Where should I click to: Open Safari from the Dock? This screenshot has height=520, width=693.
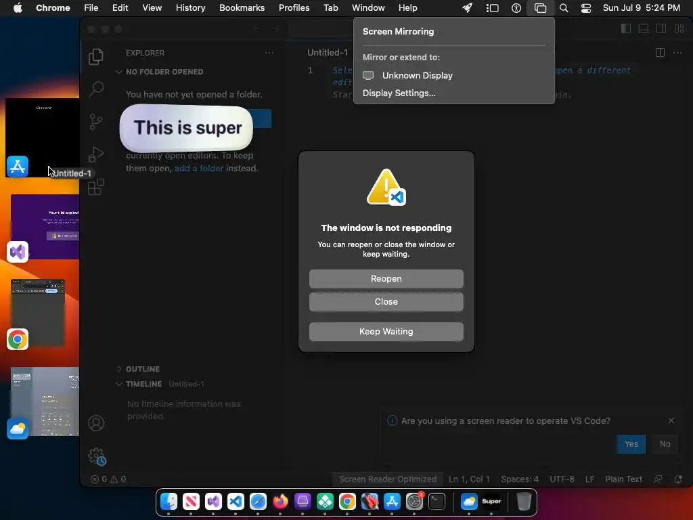[x=258, y=502]
